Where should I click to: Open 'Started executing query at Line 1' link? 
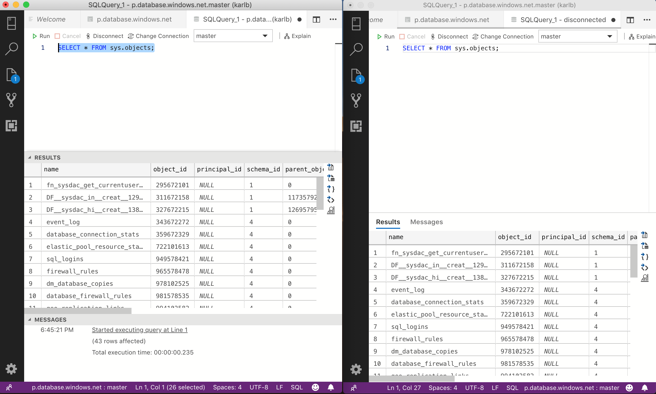(140, 330)
